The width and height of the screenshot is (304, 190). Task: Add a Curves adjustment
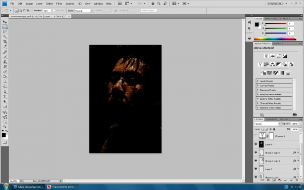pos(279,56)
